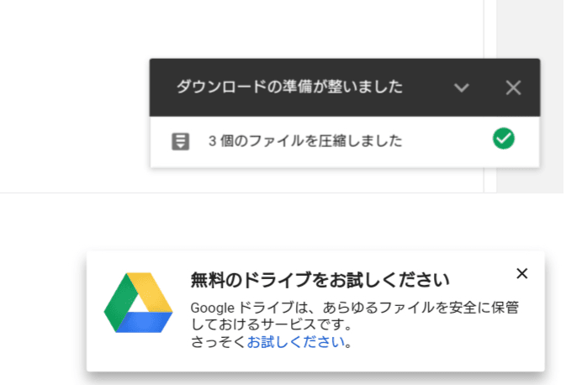
Task: Click the Google Drive triangle logo
Action: 138,303
